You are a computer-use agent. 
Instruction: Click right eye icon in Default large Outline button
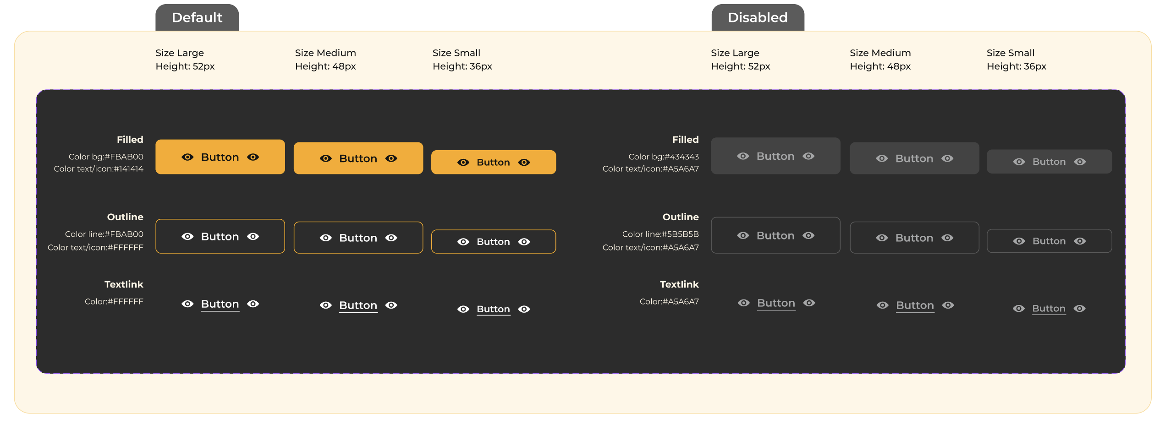point(253,236)
